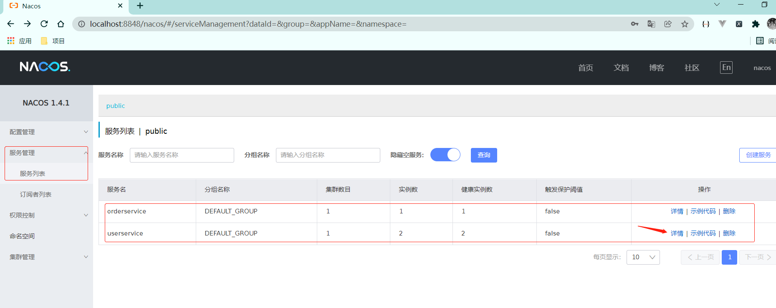Focus the 服务名称 input field
The image size is (776, 308).
point(182,155)
